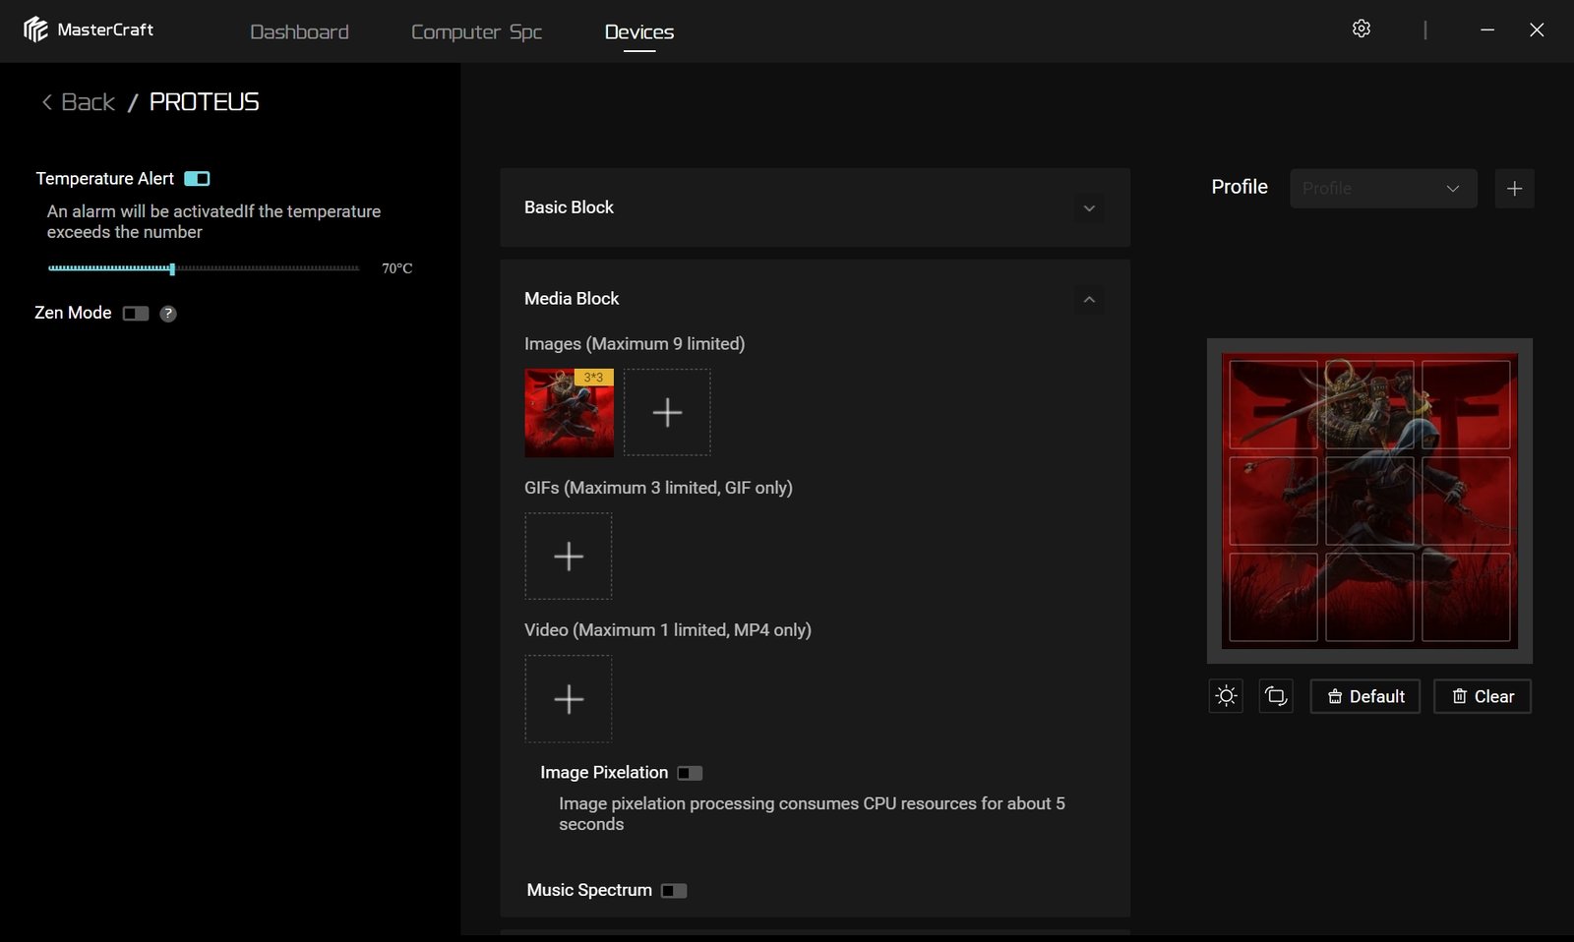The image size is (1574, 942).
Task: Switch to the Dashboard tab
Action: coord(299,32)
